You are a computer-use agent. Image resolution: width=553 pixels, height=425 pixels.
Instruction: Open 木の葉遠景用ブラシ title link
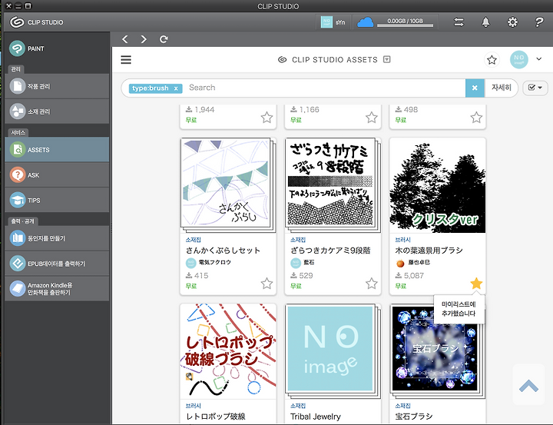point(429,251)
